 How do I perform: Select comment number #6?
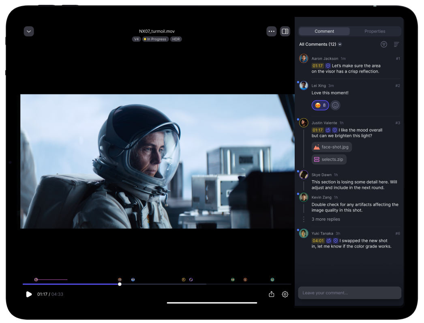398,233
